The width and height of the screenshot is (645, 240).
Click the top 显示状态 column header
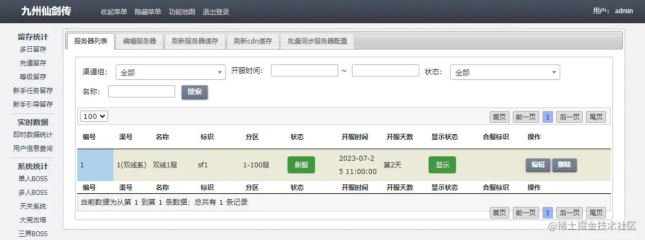445,137
